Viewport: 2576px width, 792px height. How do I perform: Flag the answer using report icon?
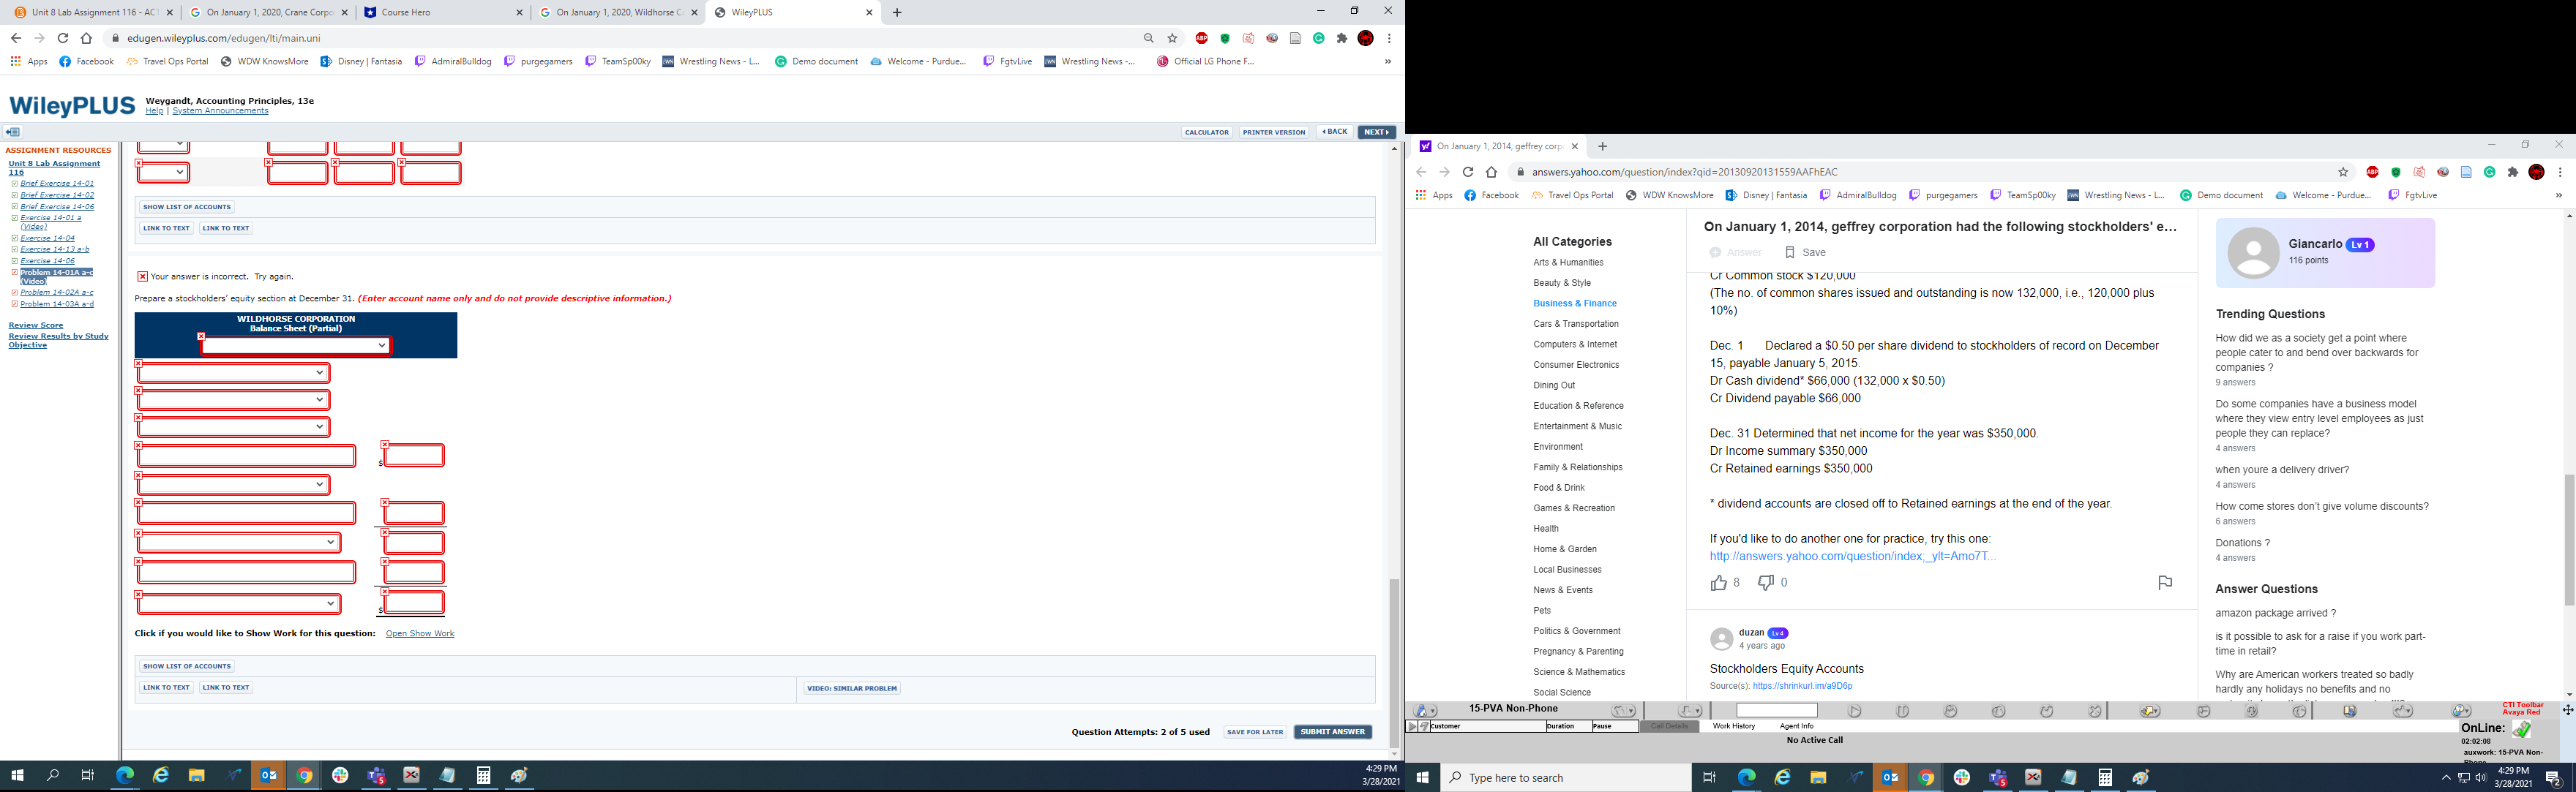point(2164,582)
